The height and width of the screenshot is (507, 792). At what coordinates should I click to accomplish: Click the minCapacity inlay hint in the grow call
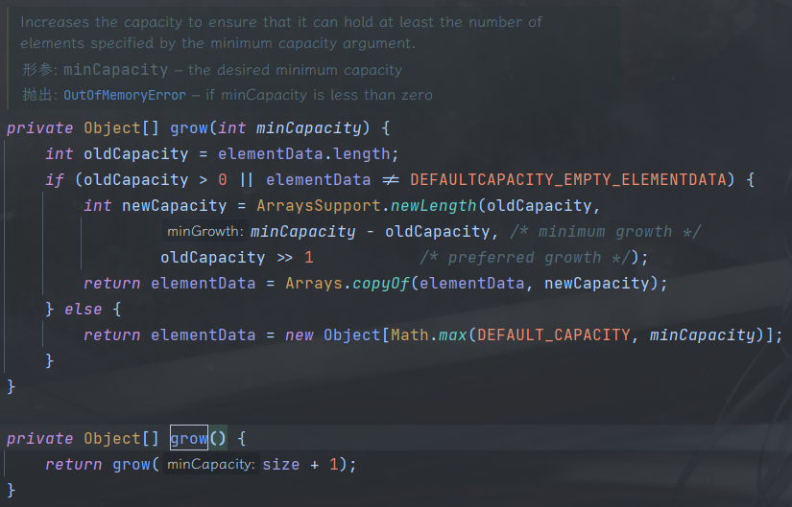(x=210, y=464)
